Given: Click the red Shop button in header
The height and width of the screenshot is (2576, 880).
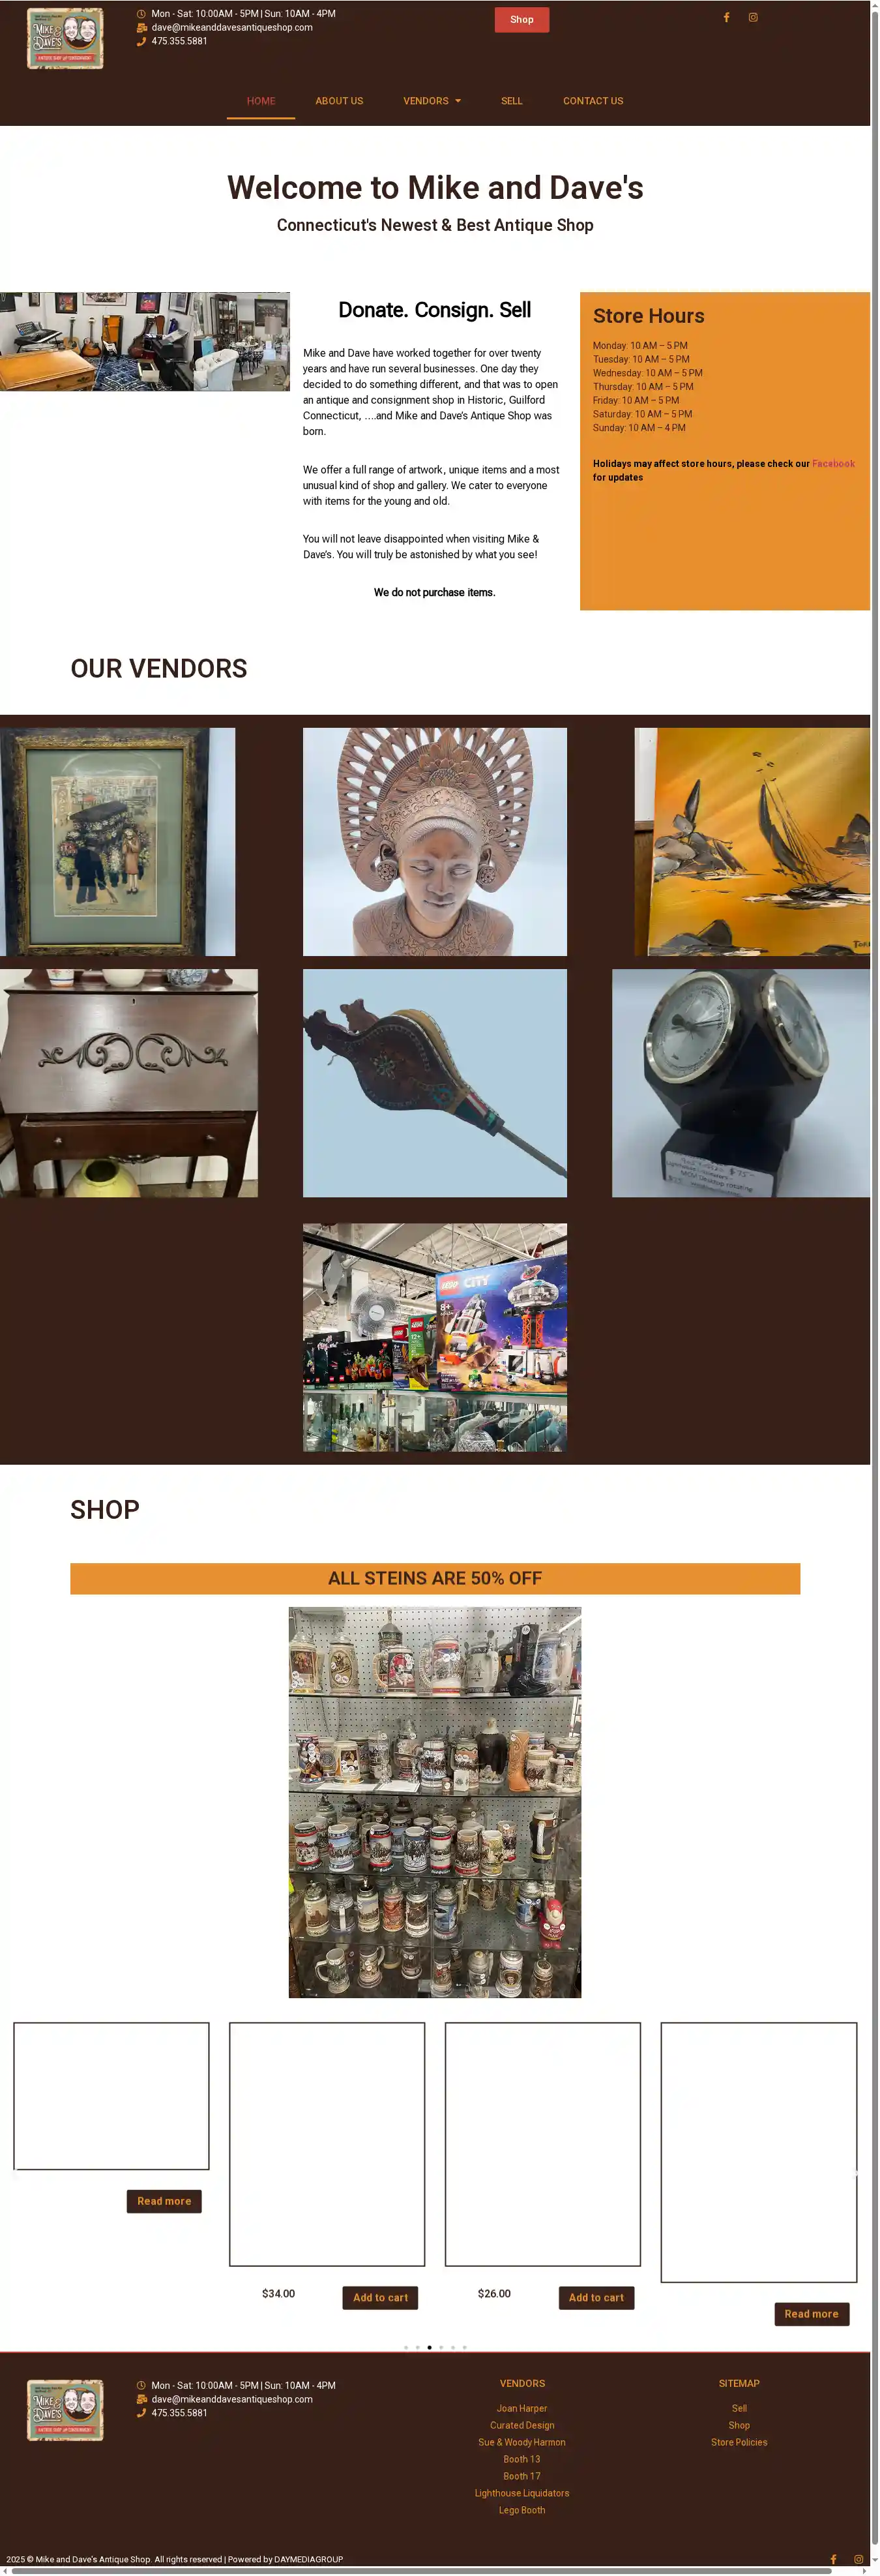Looking at the screenshot, I should click(x=522, y=20).
